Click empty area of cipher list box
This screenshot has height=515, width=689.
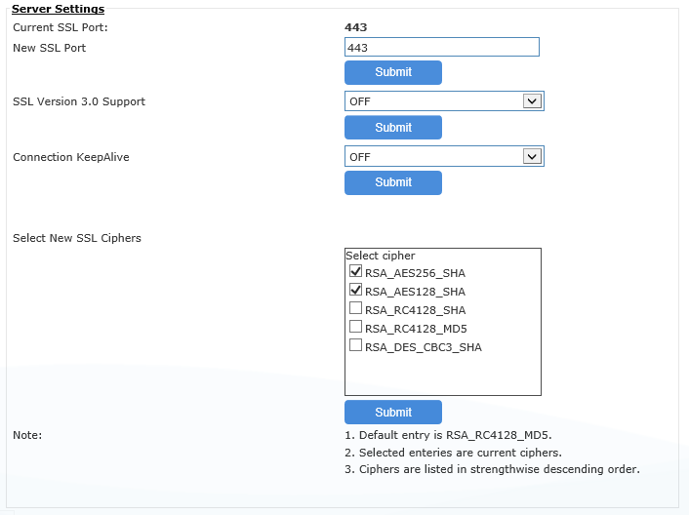443,375
